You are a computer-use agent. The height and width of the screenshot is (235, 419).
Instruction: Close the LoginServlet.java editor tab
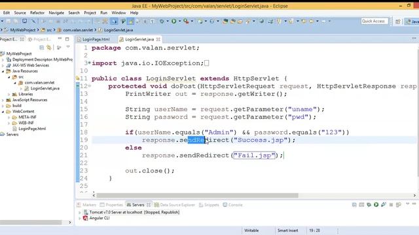point(158,39)
